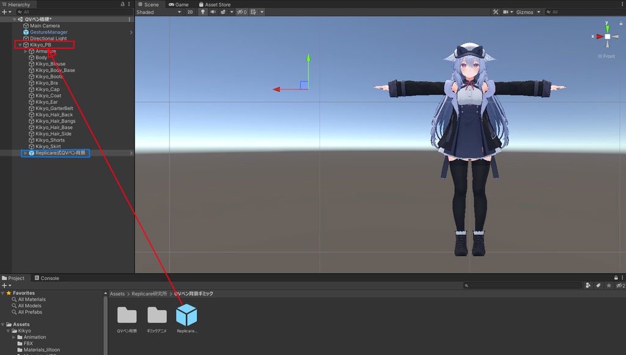Toggle hidden objects visibility count icon
Screen dimensions: 626x355
pyautogui.click(x=242, y=12)
